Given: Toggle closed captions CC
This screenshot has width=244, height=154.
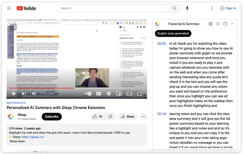Looking at the screenshot, I should 99,93.
